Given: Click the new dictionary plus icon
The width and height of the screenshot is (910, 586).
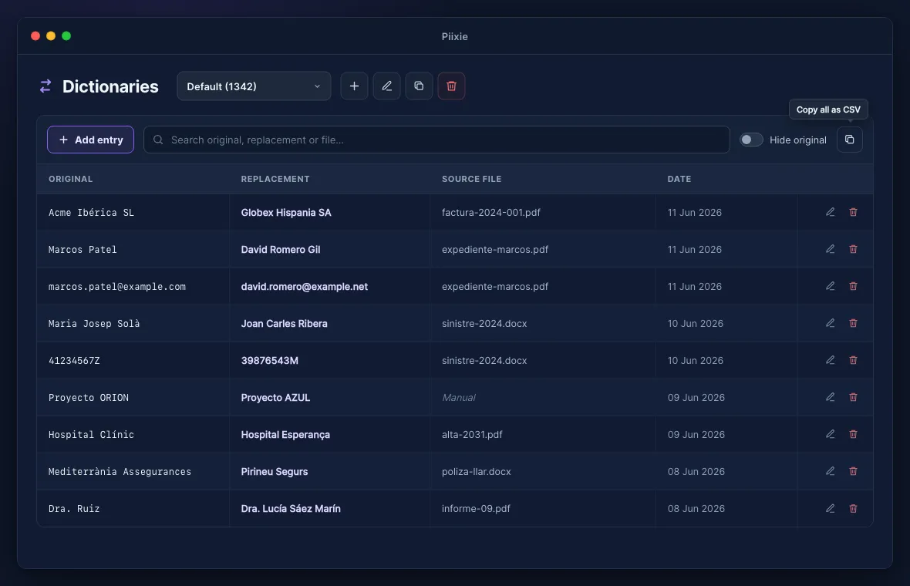Looking at the screenshot, I should point(354,86).
